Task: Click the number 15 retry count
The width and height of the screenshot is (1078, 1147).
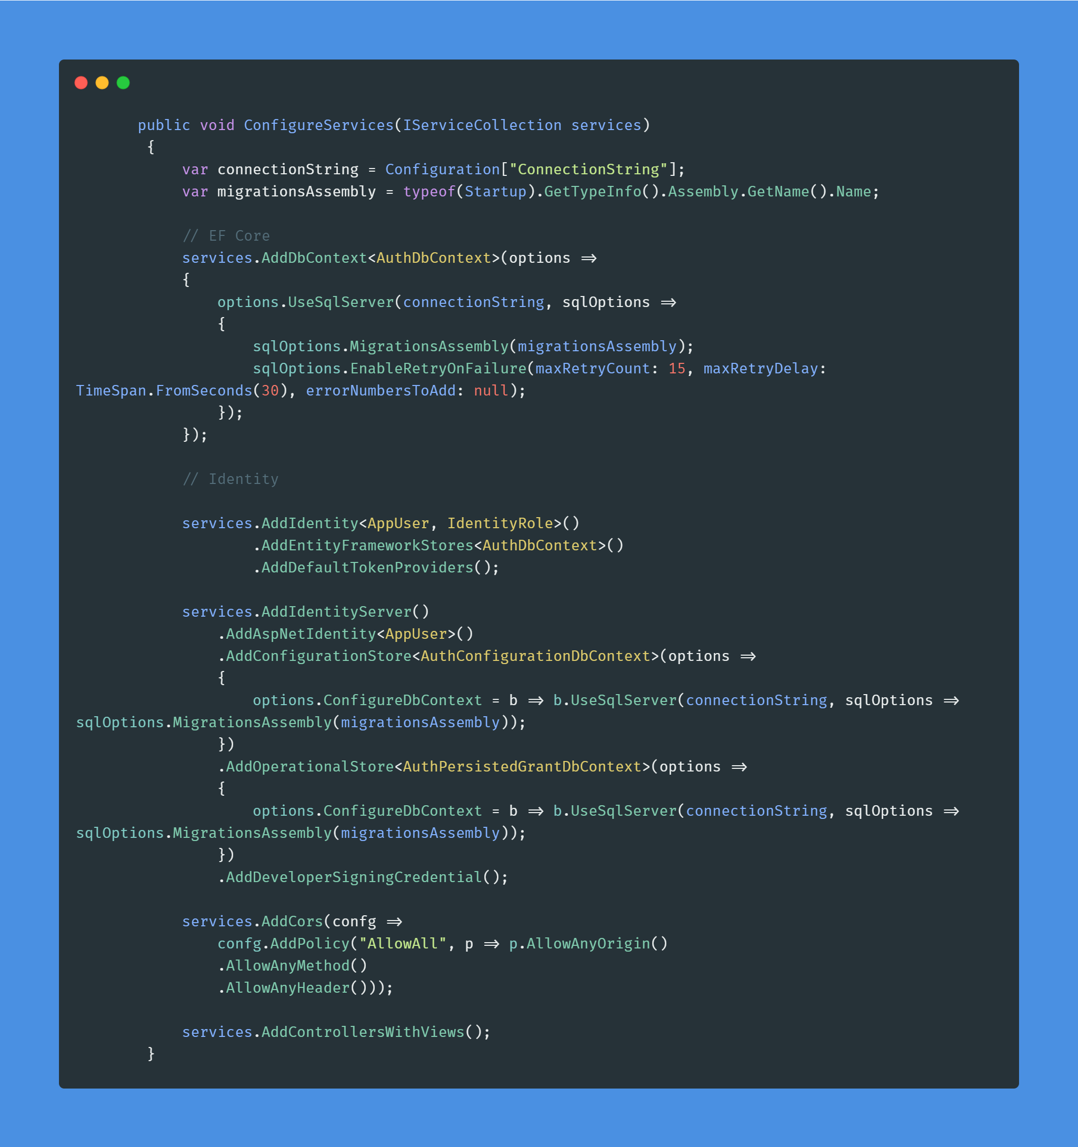Action: pyautogui.click(x=676, y=369)
